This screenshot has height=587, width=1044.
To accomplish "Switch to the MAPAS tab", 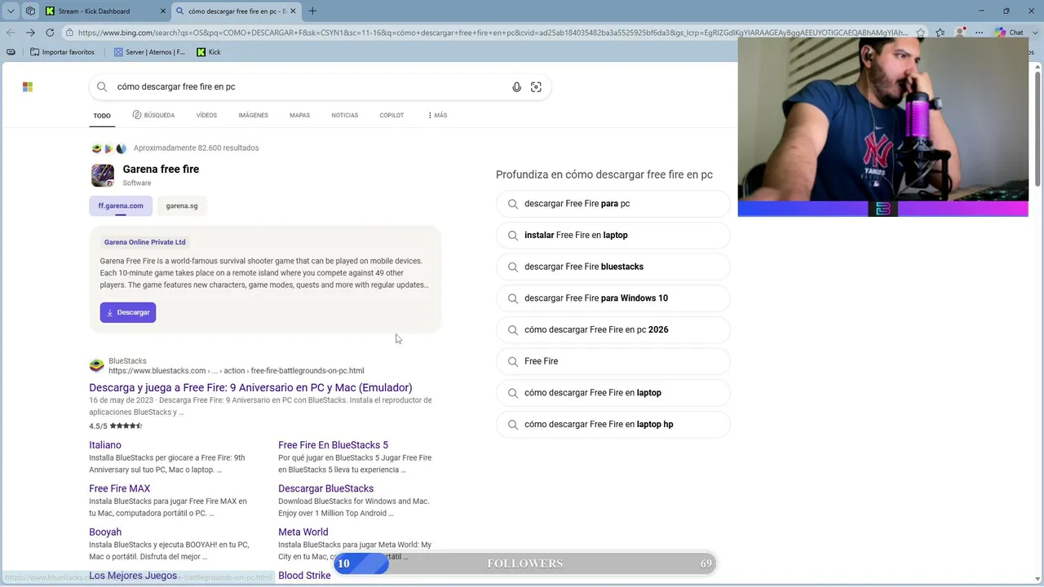I will [299, 115].
